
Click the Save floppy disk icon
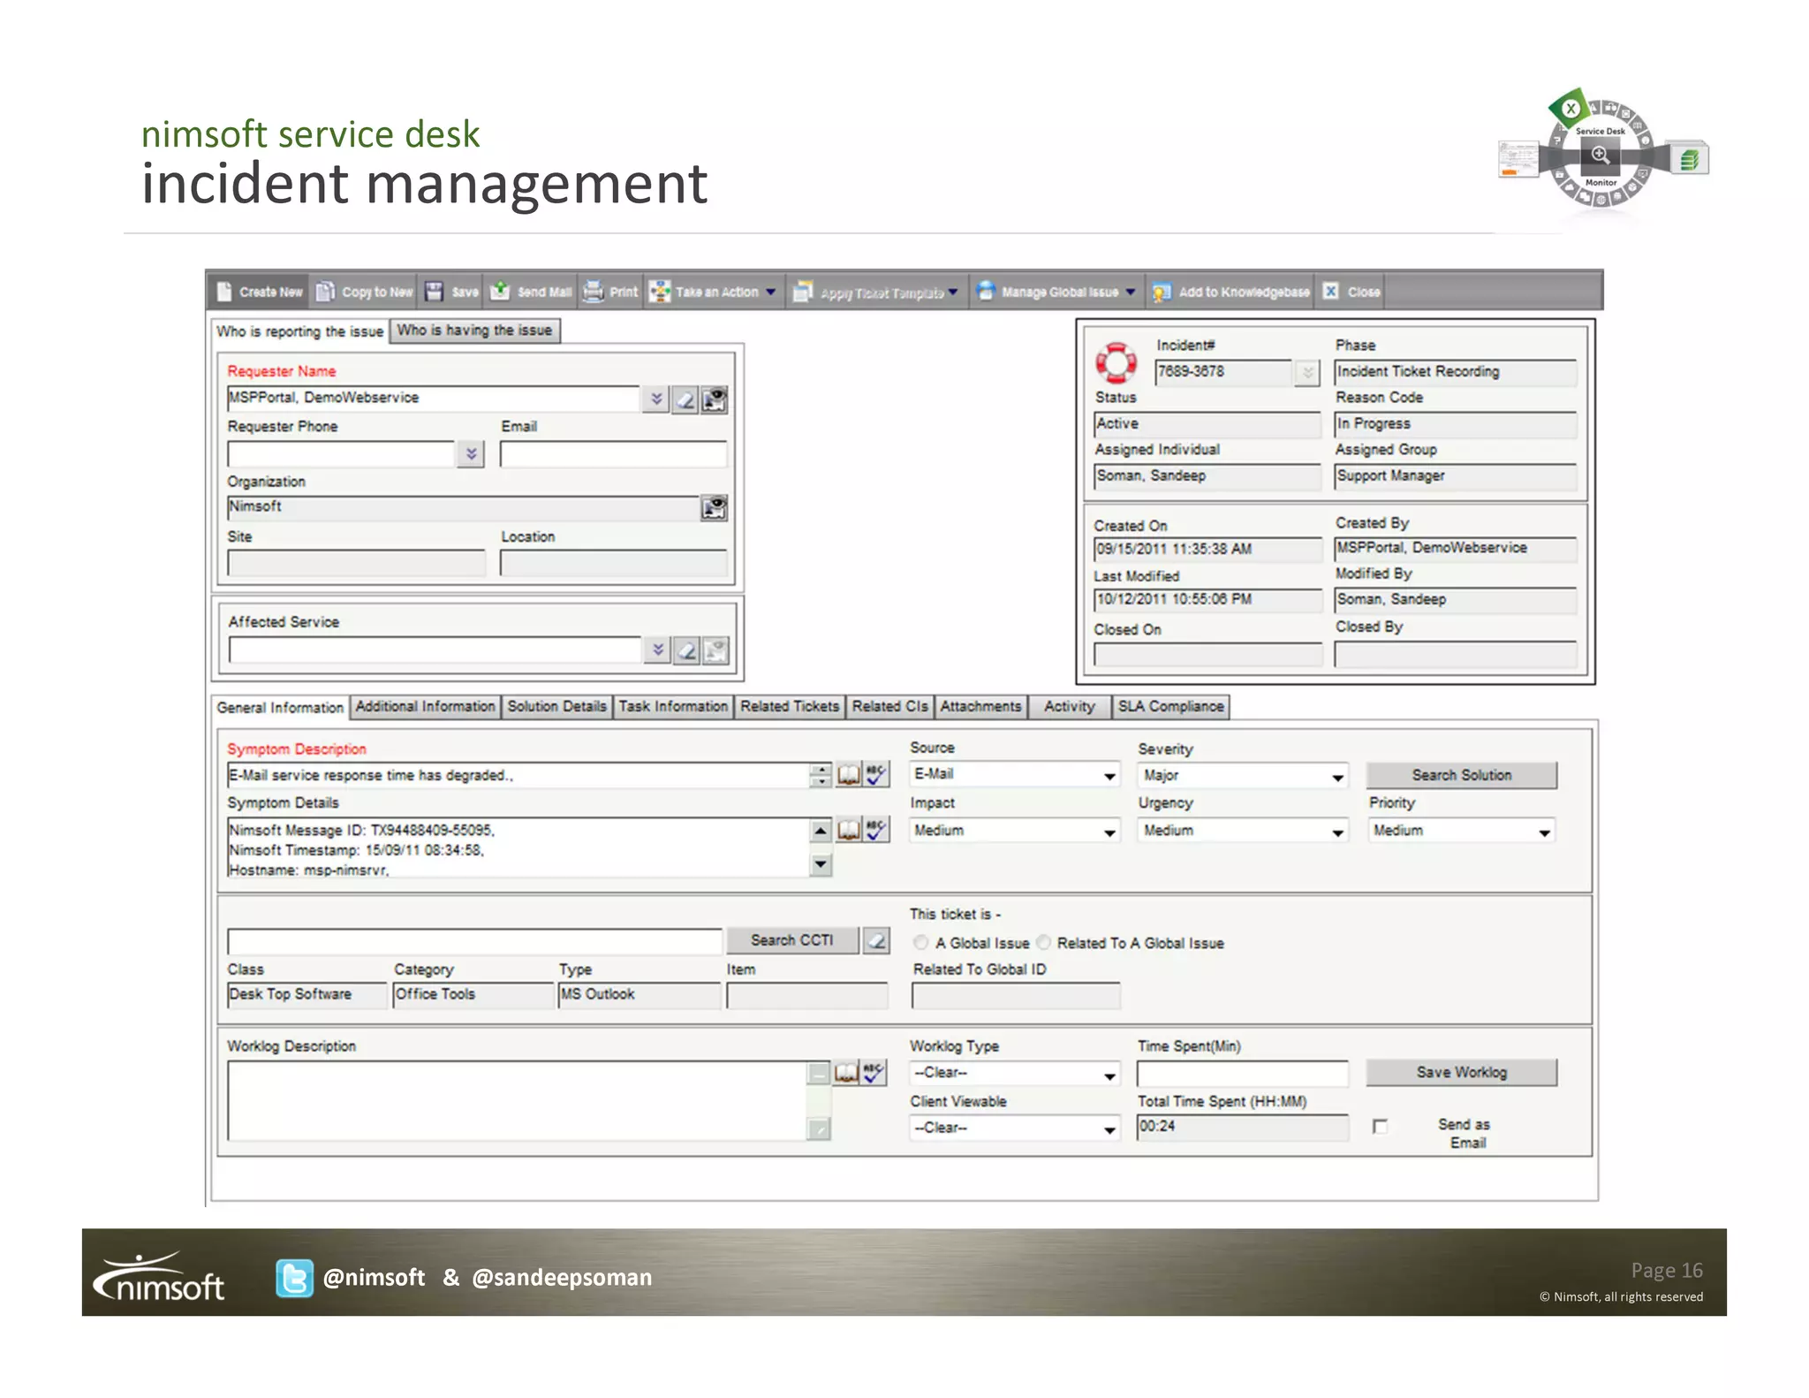pyautogui.click(x=434, y=292)
